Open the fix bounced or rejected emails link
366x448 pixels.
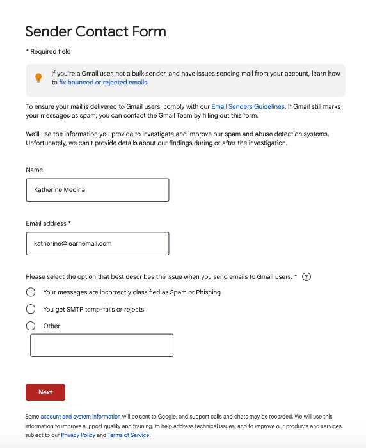coord(103,83)
